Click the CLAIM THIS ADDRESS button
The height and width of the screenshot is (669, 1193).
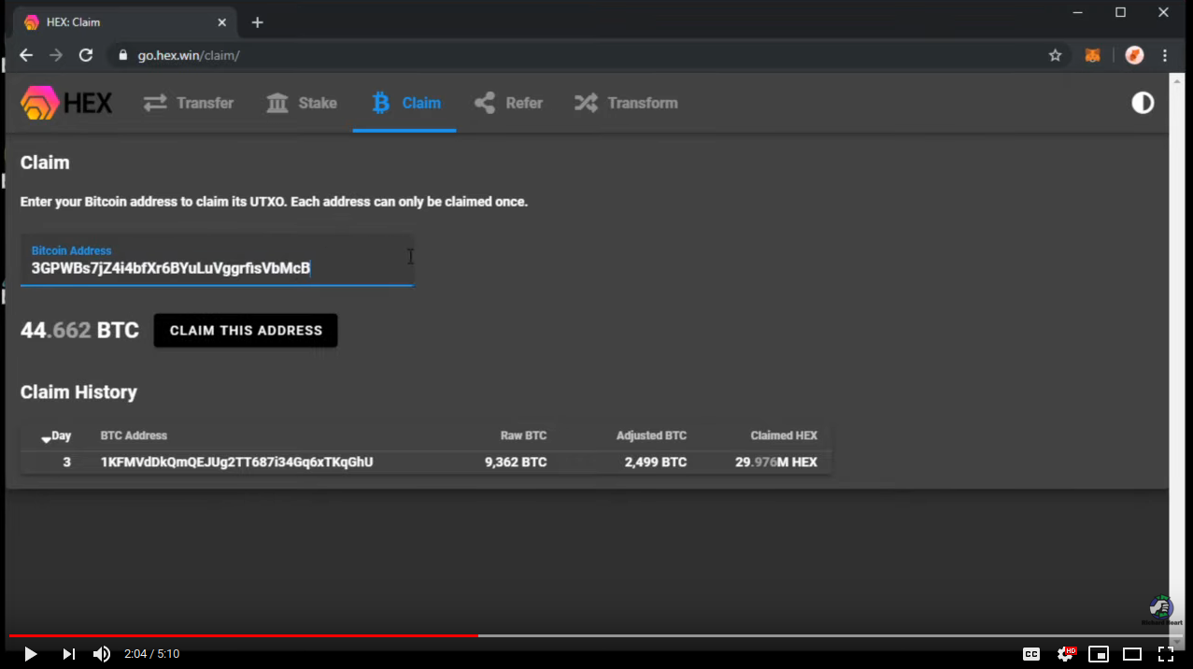point(246,331)
